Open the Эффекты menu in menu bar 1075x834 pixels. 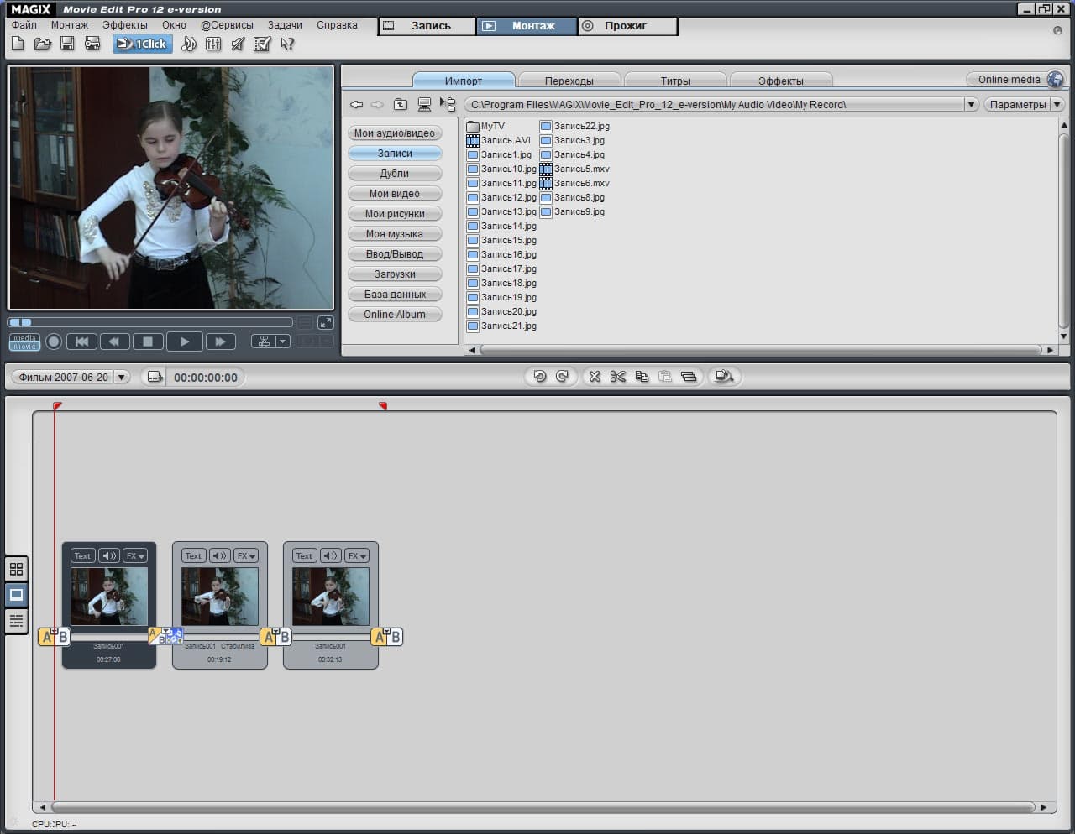click(x=124, y=25)
